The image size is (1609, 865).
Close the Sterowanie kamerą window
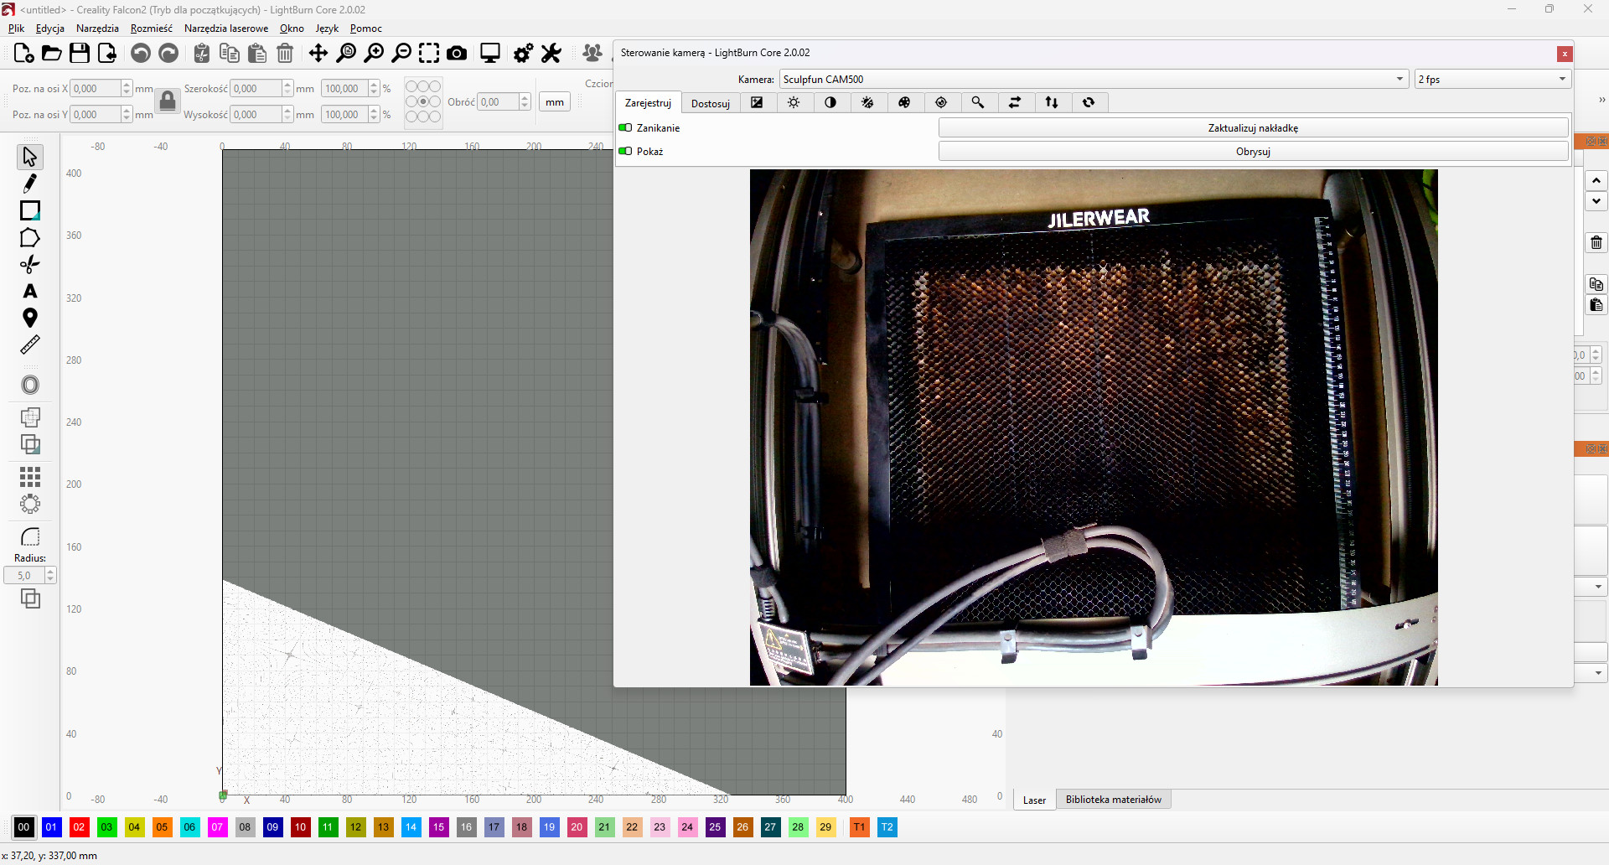1565,54
